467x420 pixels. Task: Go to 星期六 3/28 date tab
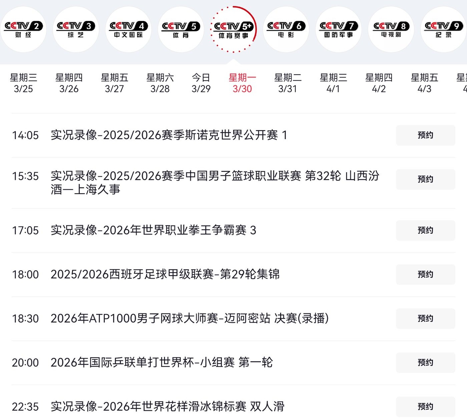tap(160, 83)
